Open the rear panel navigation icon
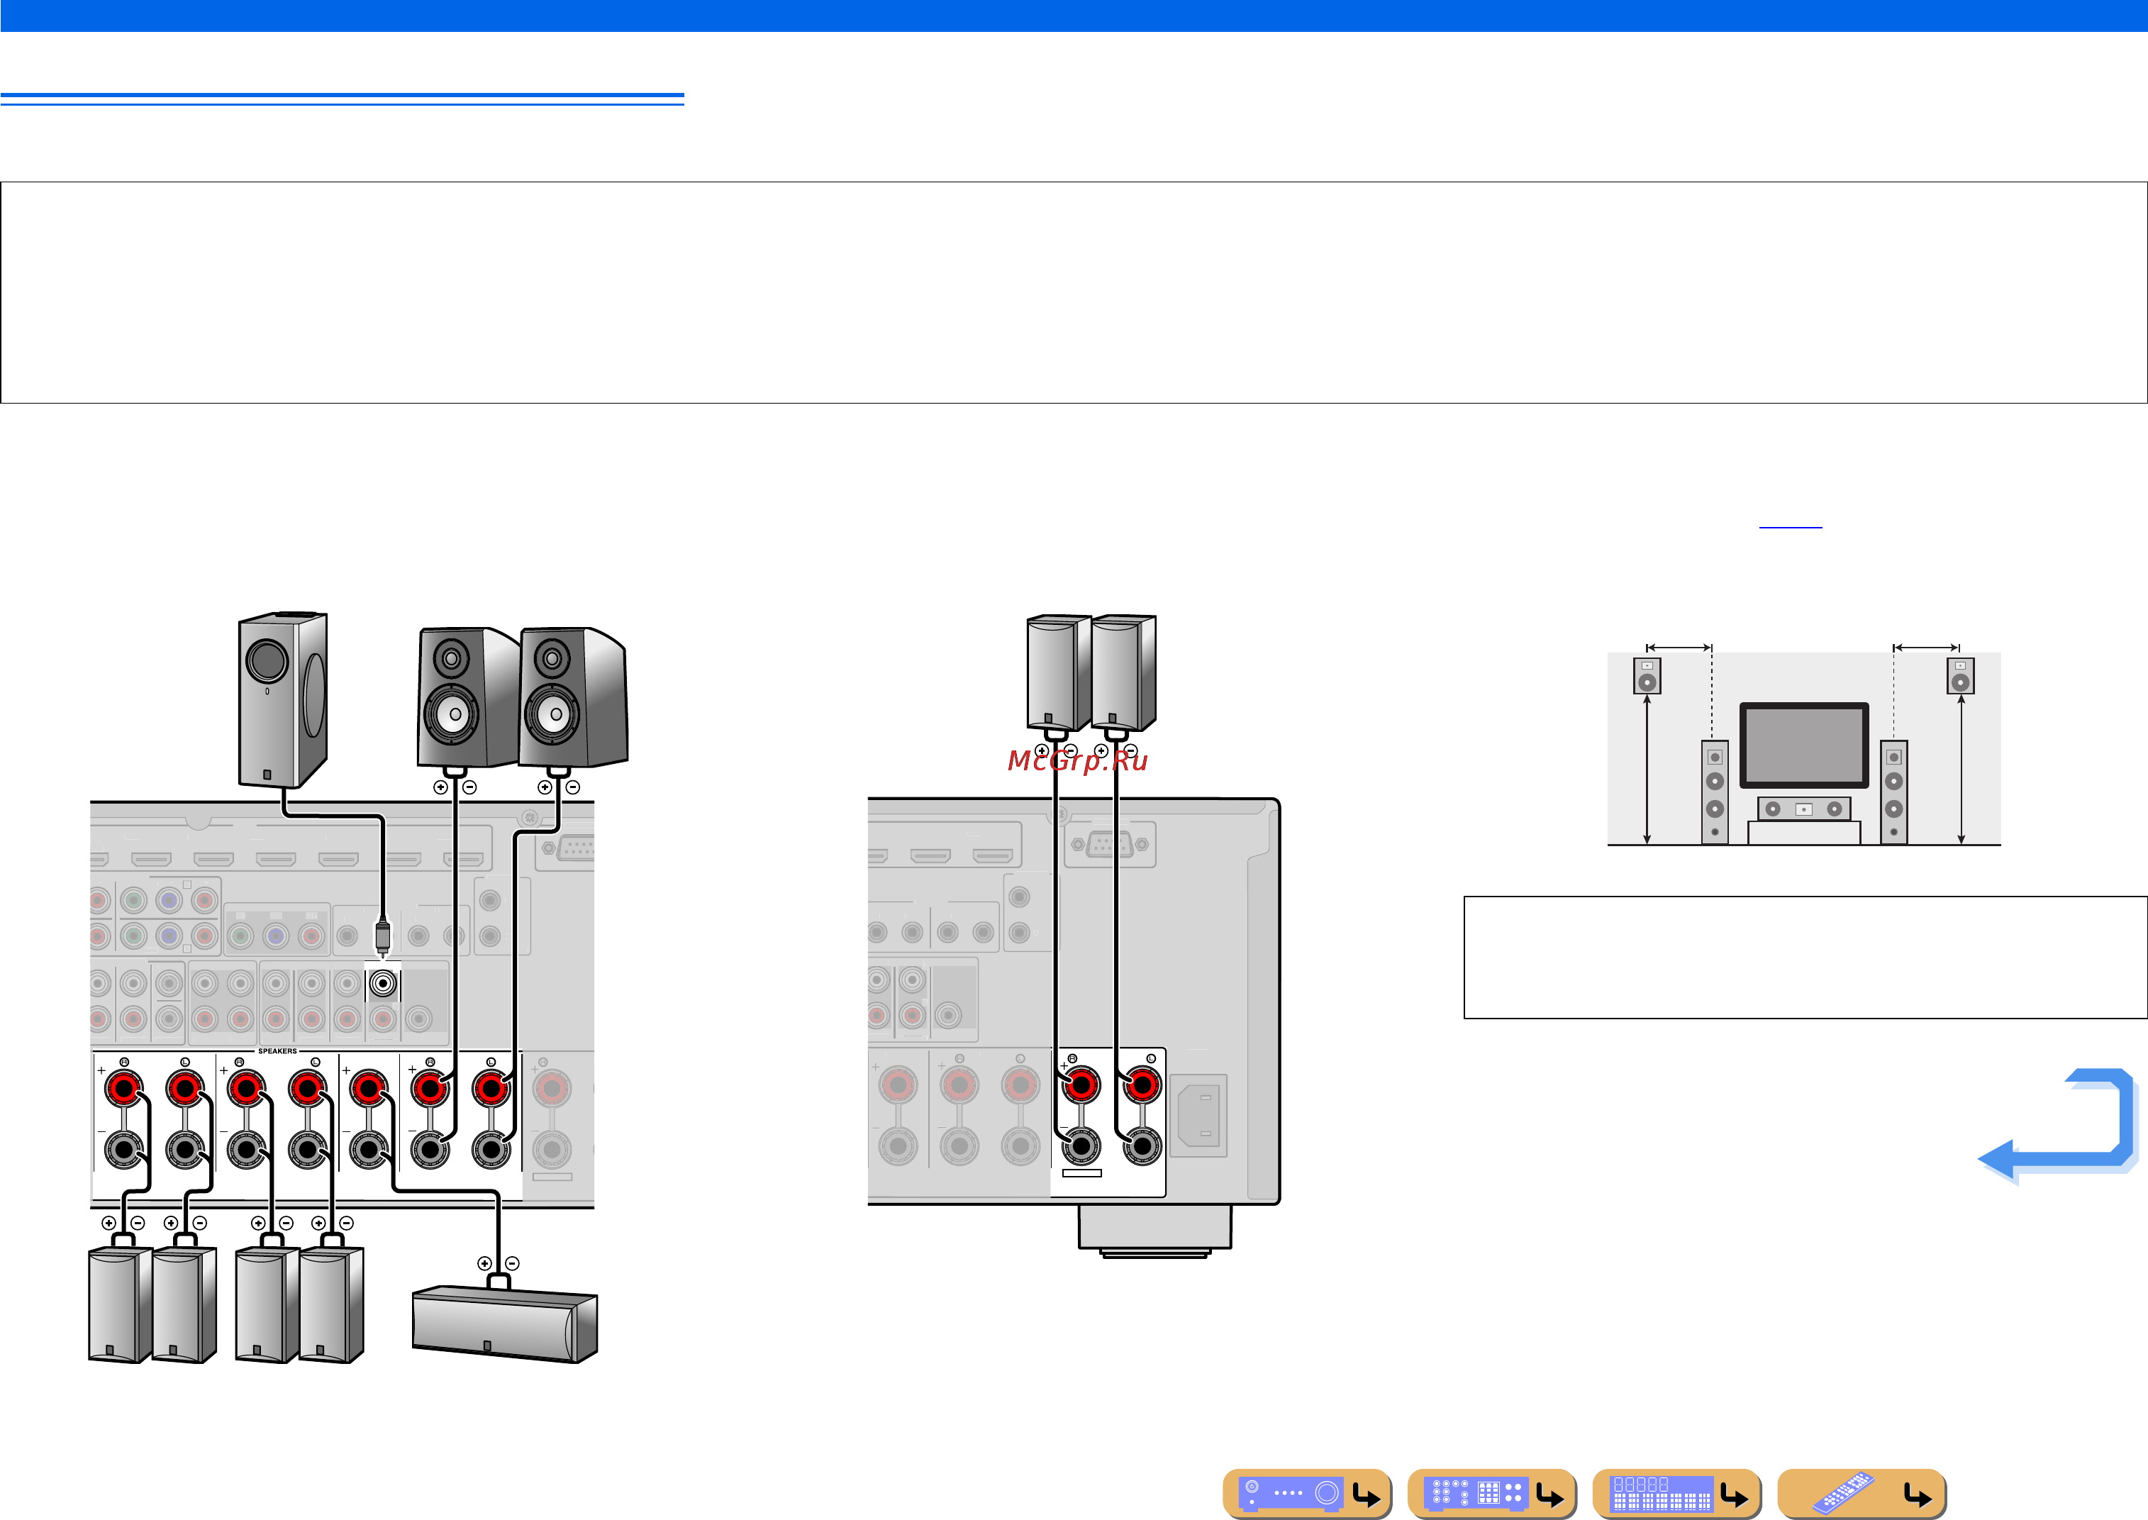The width and height of the screenshot is (2148, 1520). [x=1491, y=1493]
